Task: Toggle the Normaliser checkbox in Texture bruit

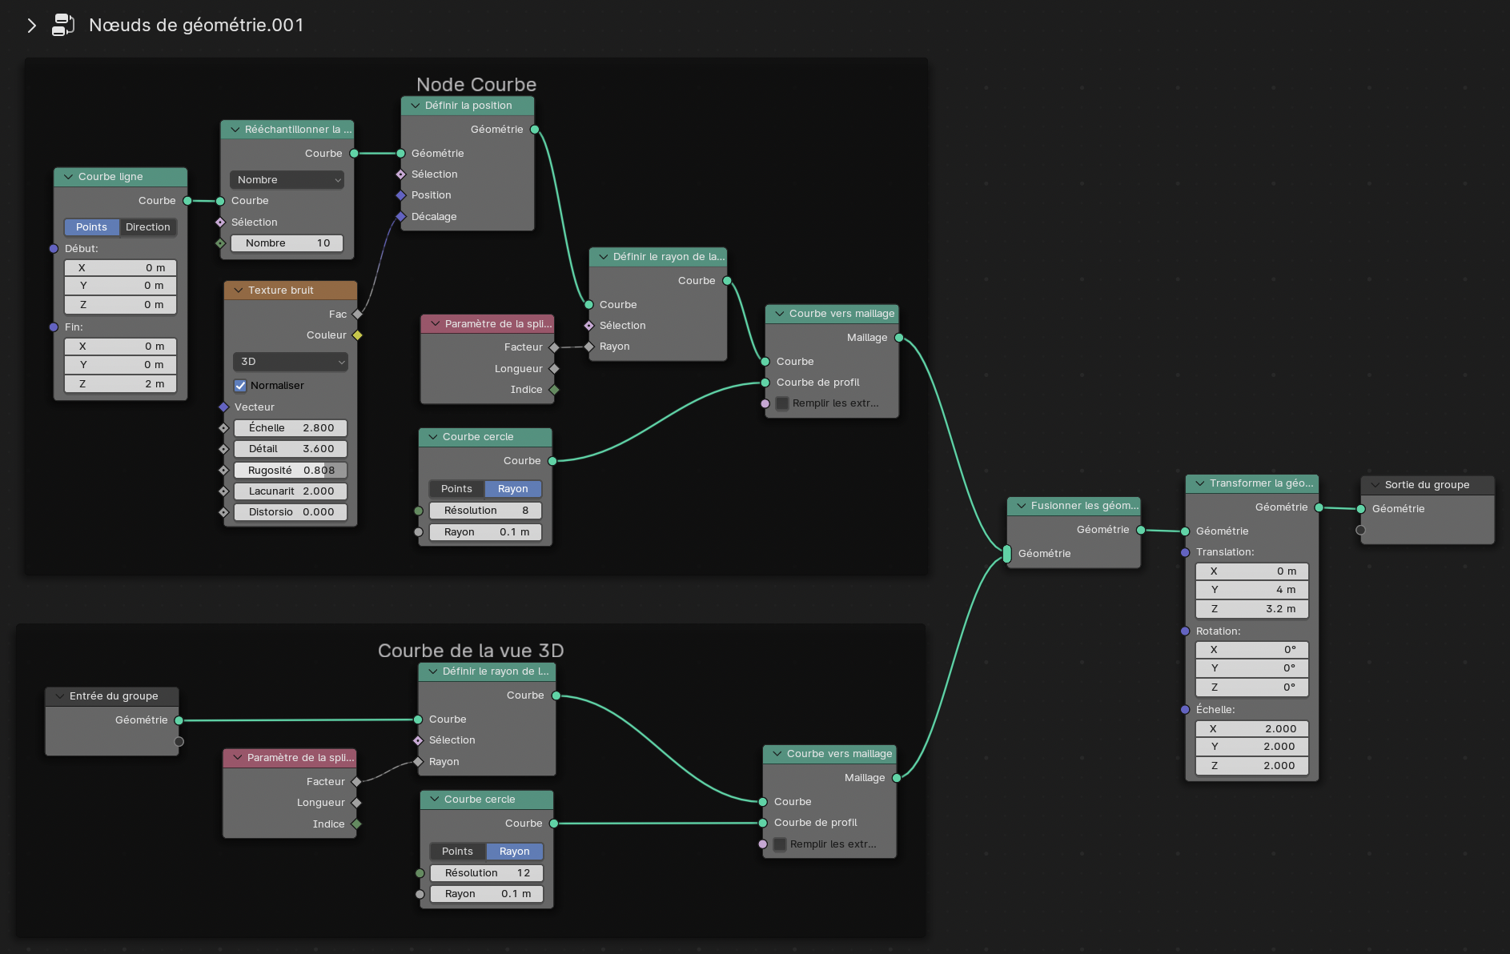Action: point(240,386)
